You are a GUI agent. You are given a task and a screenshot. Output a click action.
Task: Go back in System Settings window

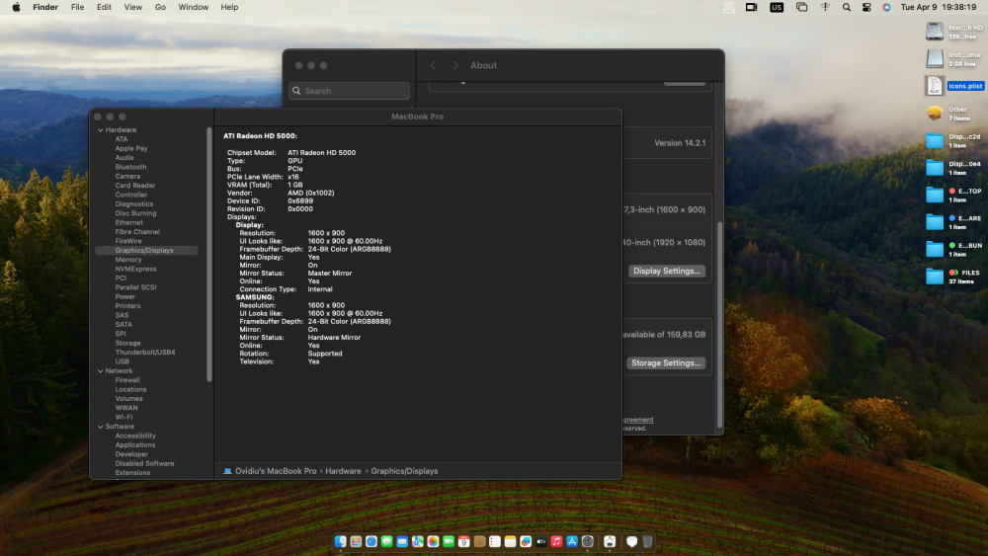point(433,65)
